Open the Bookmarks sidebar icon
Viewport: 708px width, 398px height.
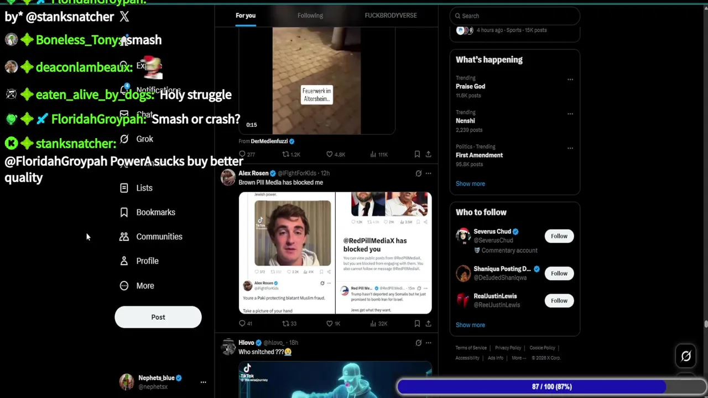(x=124, y=212)
